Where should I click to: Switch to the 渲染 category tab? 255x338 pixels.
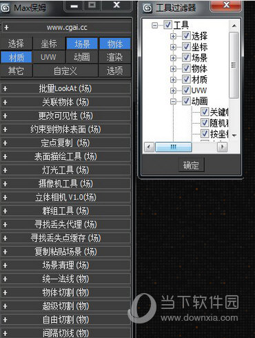(x=115, y=57)
